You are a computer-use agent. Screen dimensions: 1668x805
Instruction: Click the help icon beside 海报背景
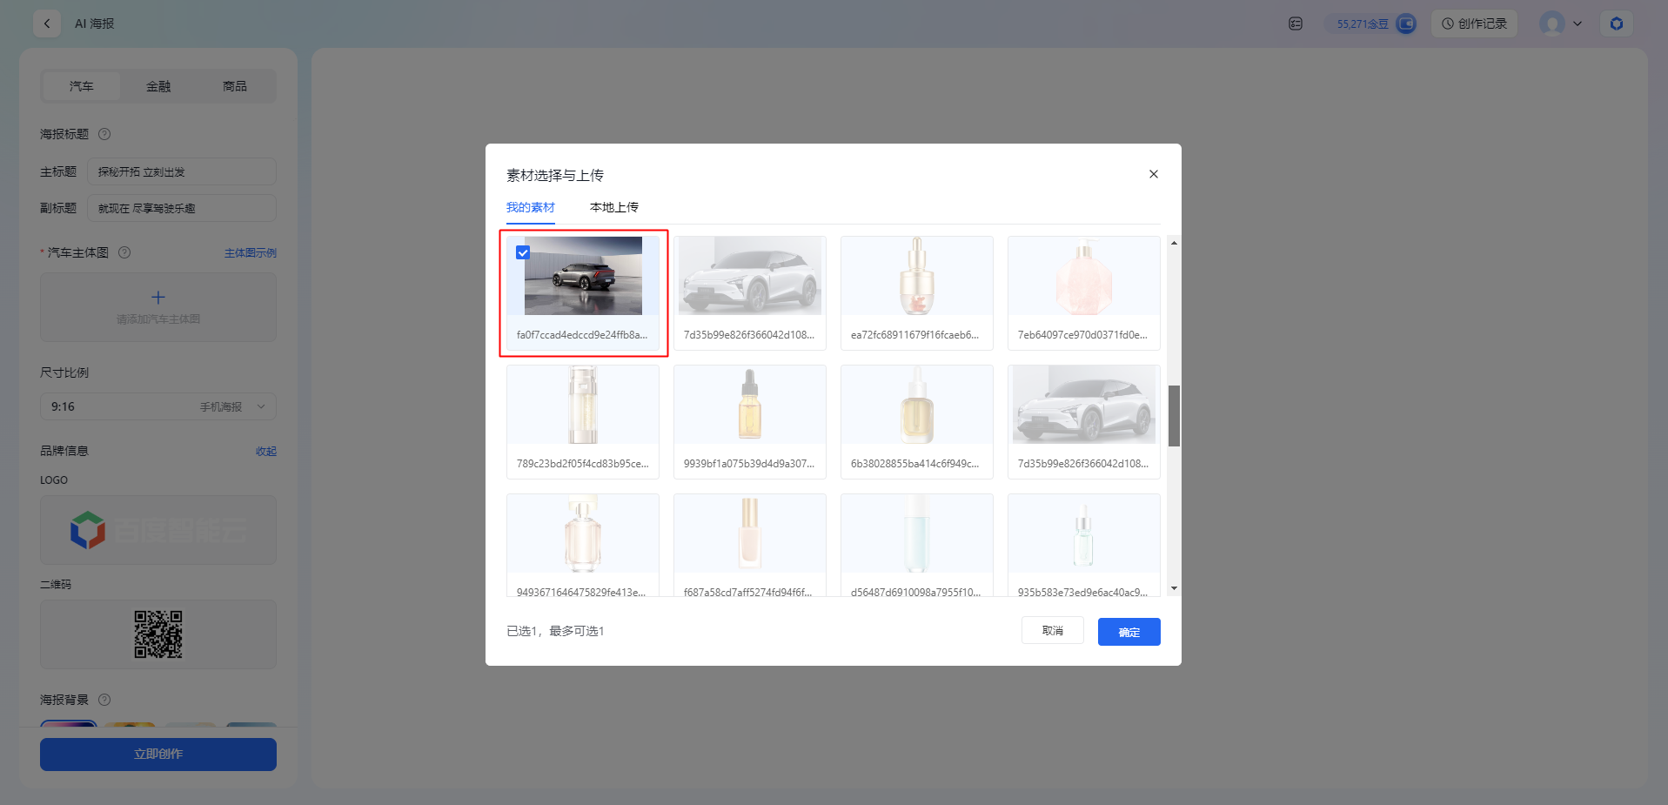(104, 699)
